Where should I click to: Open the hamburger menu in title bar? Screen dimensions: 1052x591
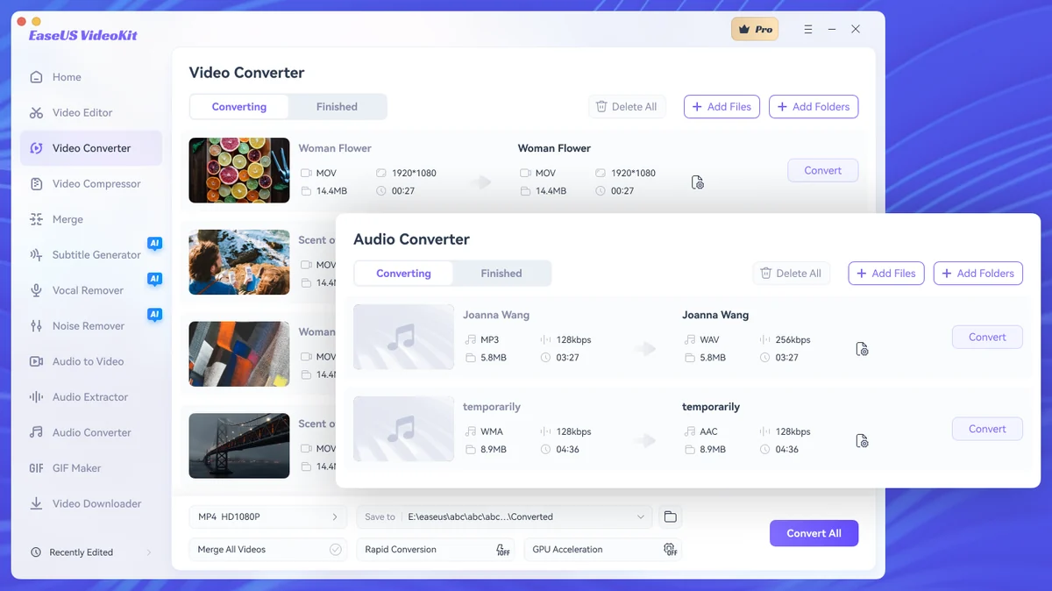click(x=808, y=29)
